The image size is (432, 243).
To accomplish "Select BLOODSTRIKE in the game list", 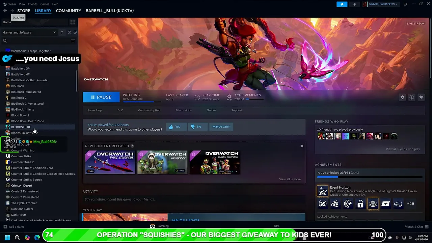I will [21, 127].
